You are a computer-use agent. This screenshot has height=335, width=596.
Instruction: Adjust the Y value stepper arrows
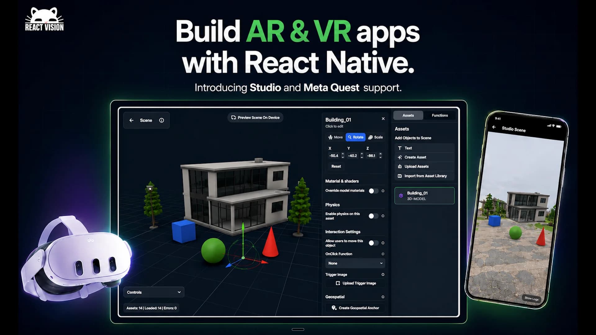click(x=362, y=156)
